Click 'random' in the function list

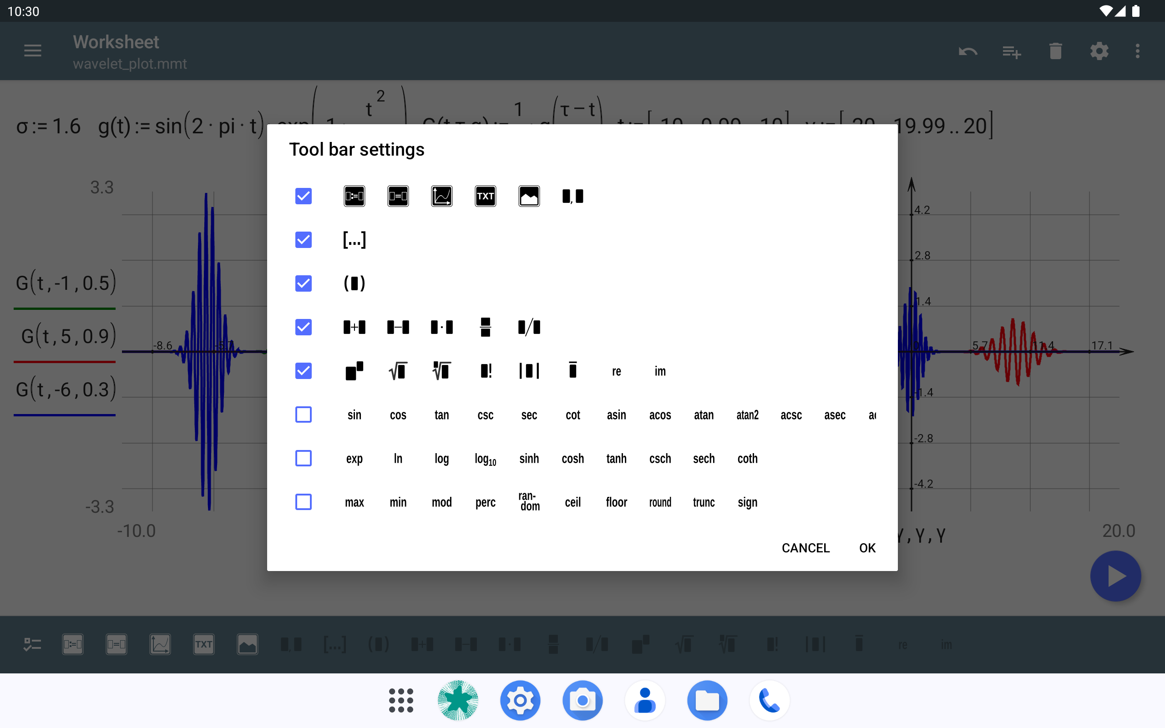pyautogui.click(x=529, y=502)
